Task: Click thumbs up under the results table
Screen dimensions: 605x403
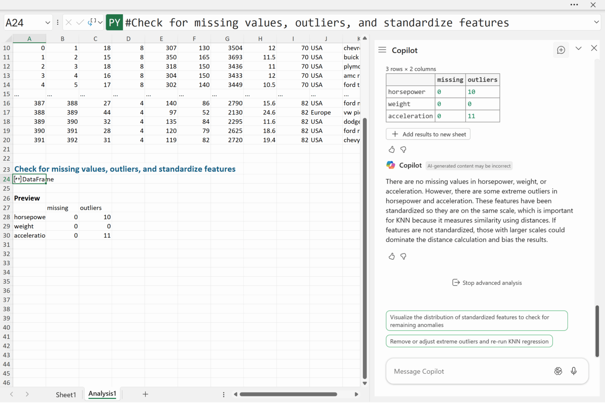Action: click(x=392, y=150)
